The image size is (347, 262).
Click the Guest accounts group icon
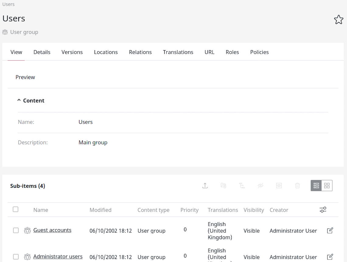point(27,230)
